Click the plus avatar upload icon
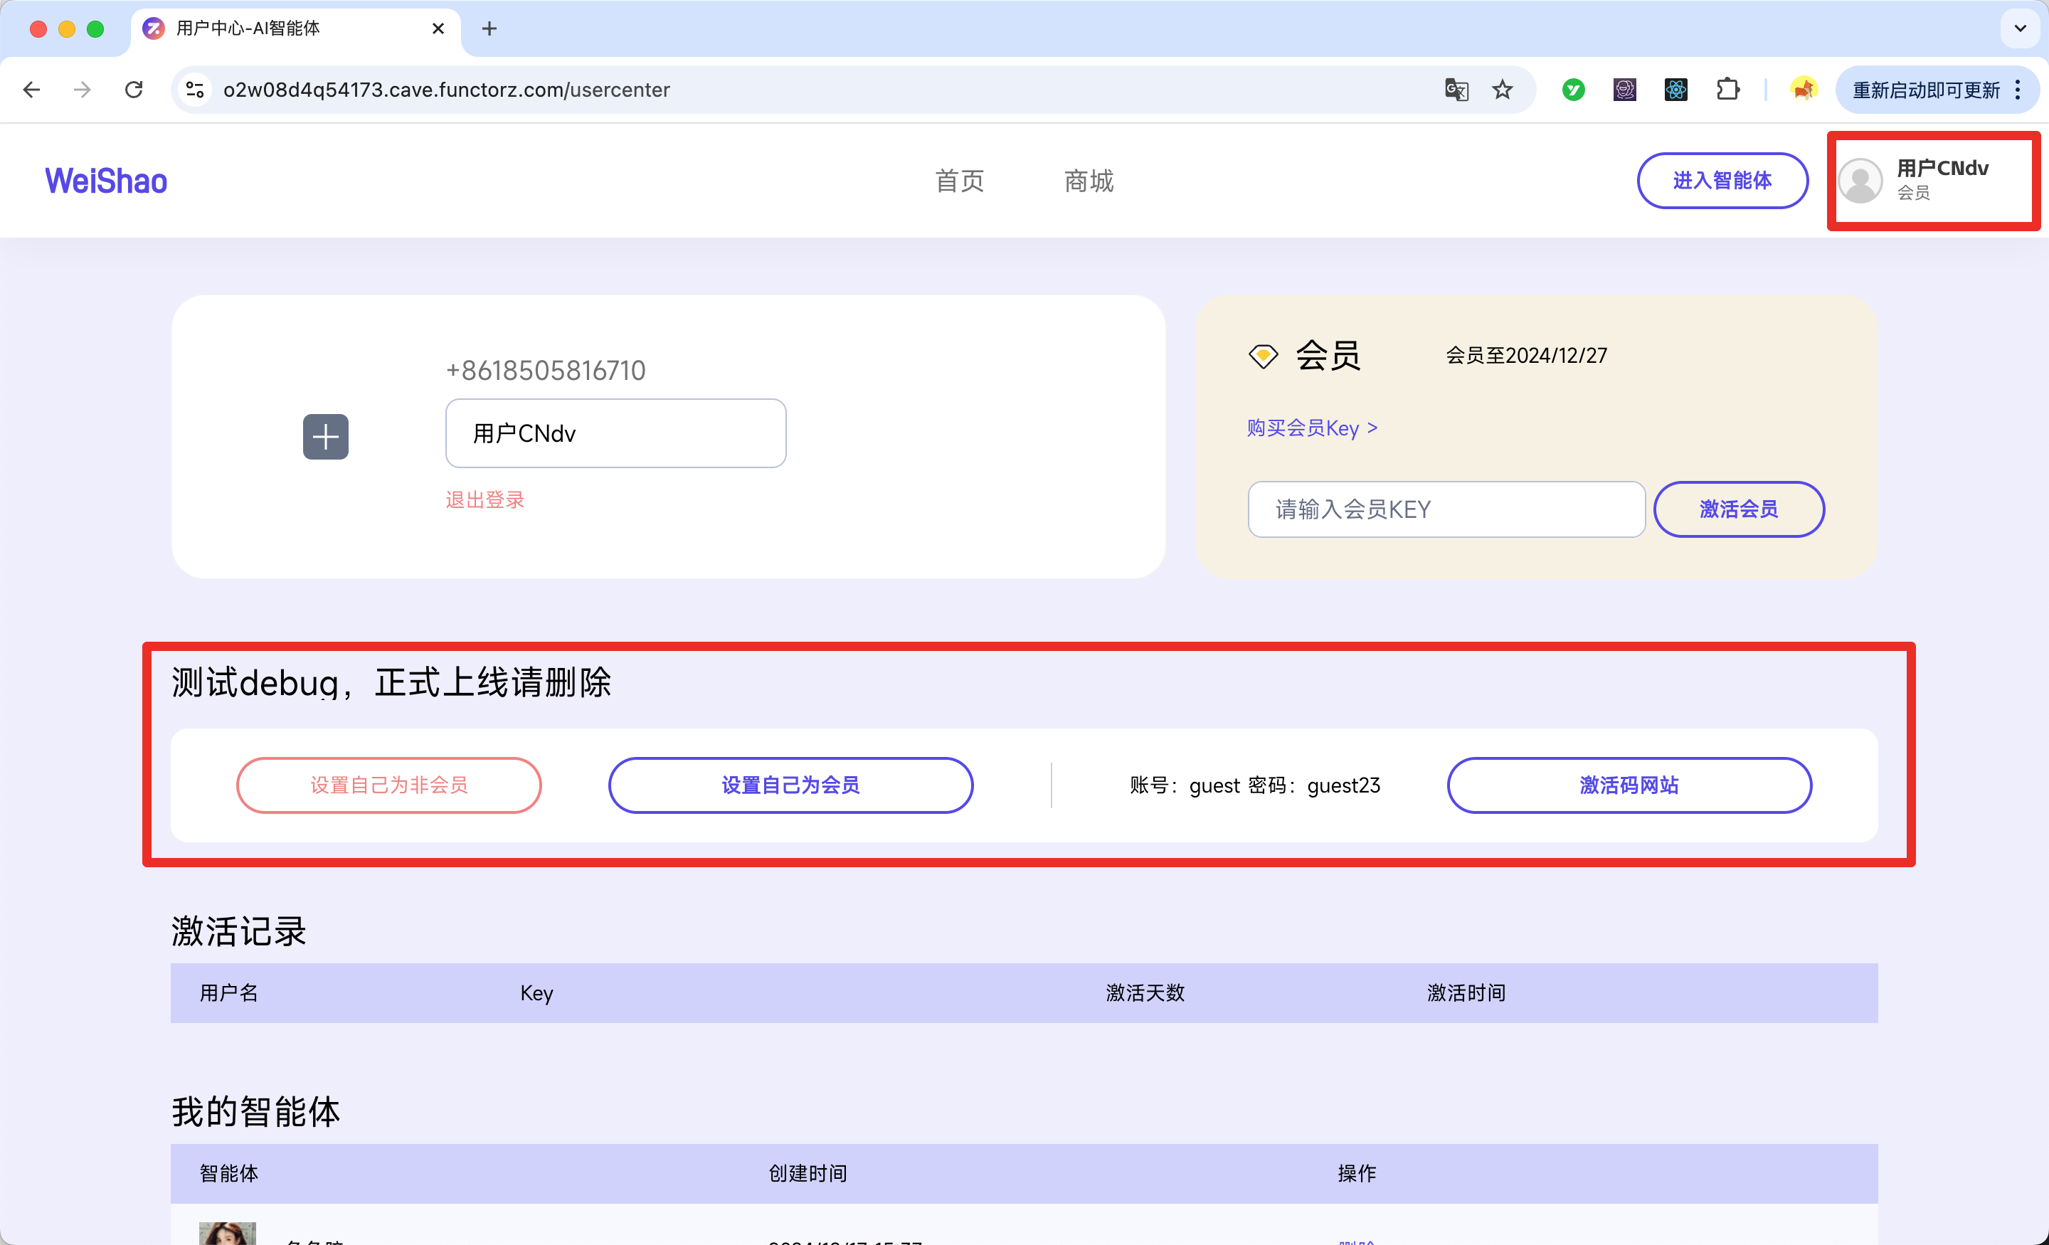This screenshot has width=2049, height=1245. point(325,437)
